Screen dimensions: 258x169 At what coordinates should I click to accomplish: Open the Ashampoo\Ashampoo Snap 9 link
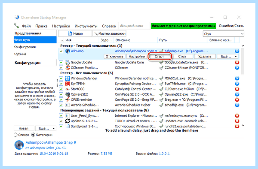coord(51,142)
